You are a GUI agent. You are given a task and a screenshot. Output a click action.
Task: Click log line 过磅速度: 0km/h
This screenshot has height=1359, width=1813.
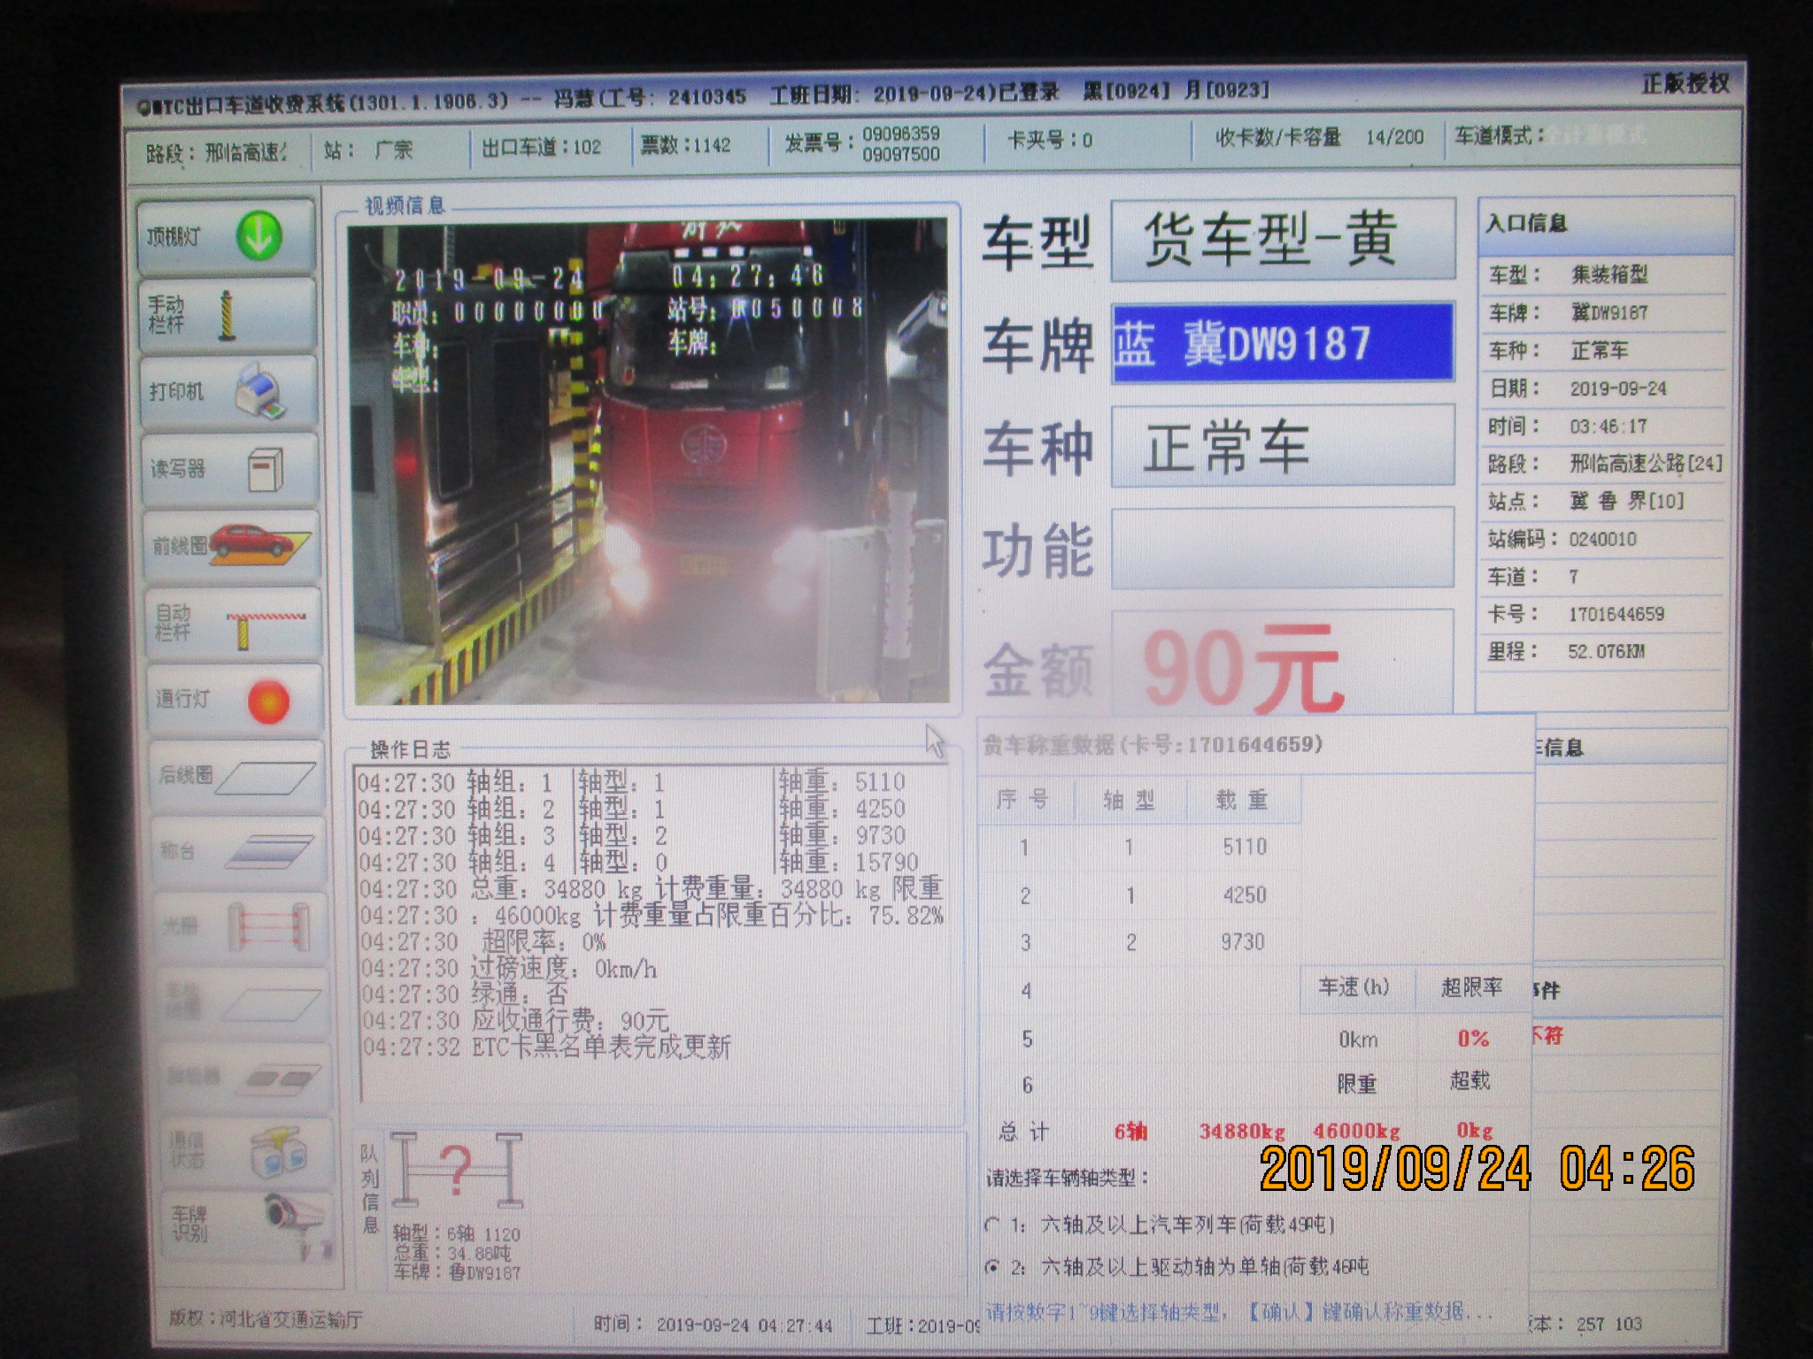[x=509, y=968]
